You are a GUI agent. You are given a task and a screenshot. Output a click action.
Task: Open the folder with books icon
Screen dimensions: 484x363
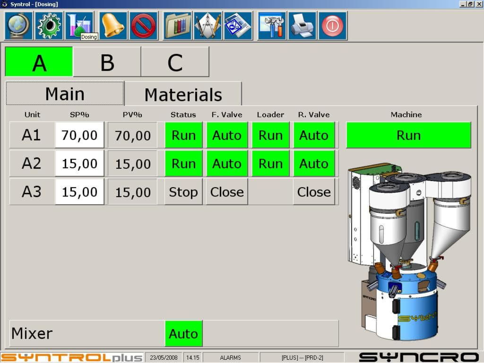pos(178,26)
